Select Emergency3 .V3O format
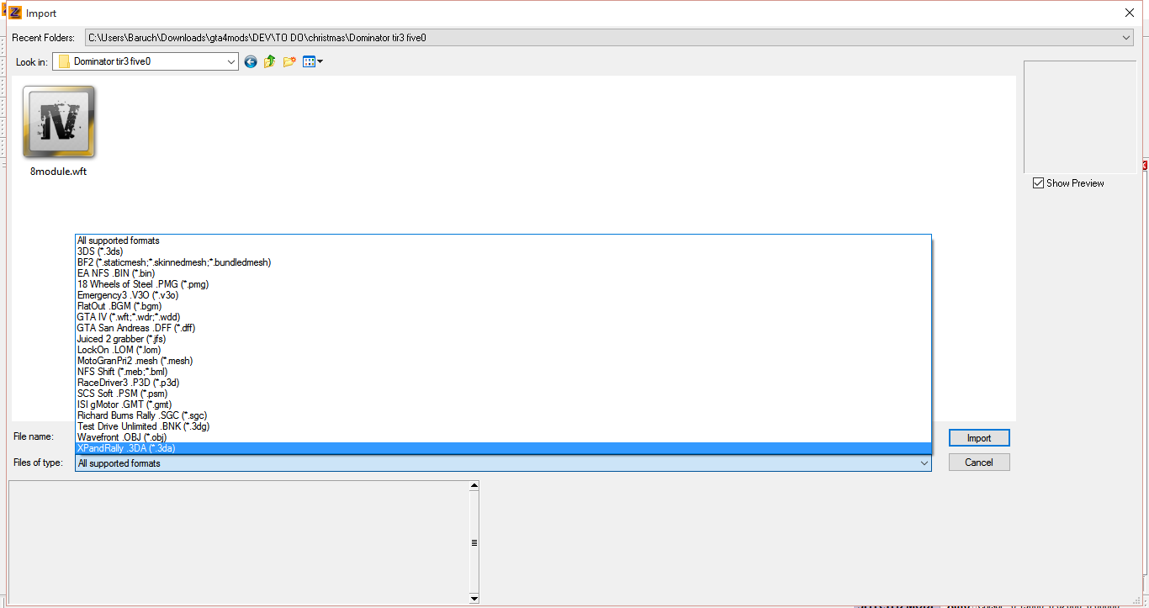1149x608 pixels. pyautogui.click(x=503, y=295)
